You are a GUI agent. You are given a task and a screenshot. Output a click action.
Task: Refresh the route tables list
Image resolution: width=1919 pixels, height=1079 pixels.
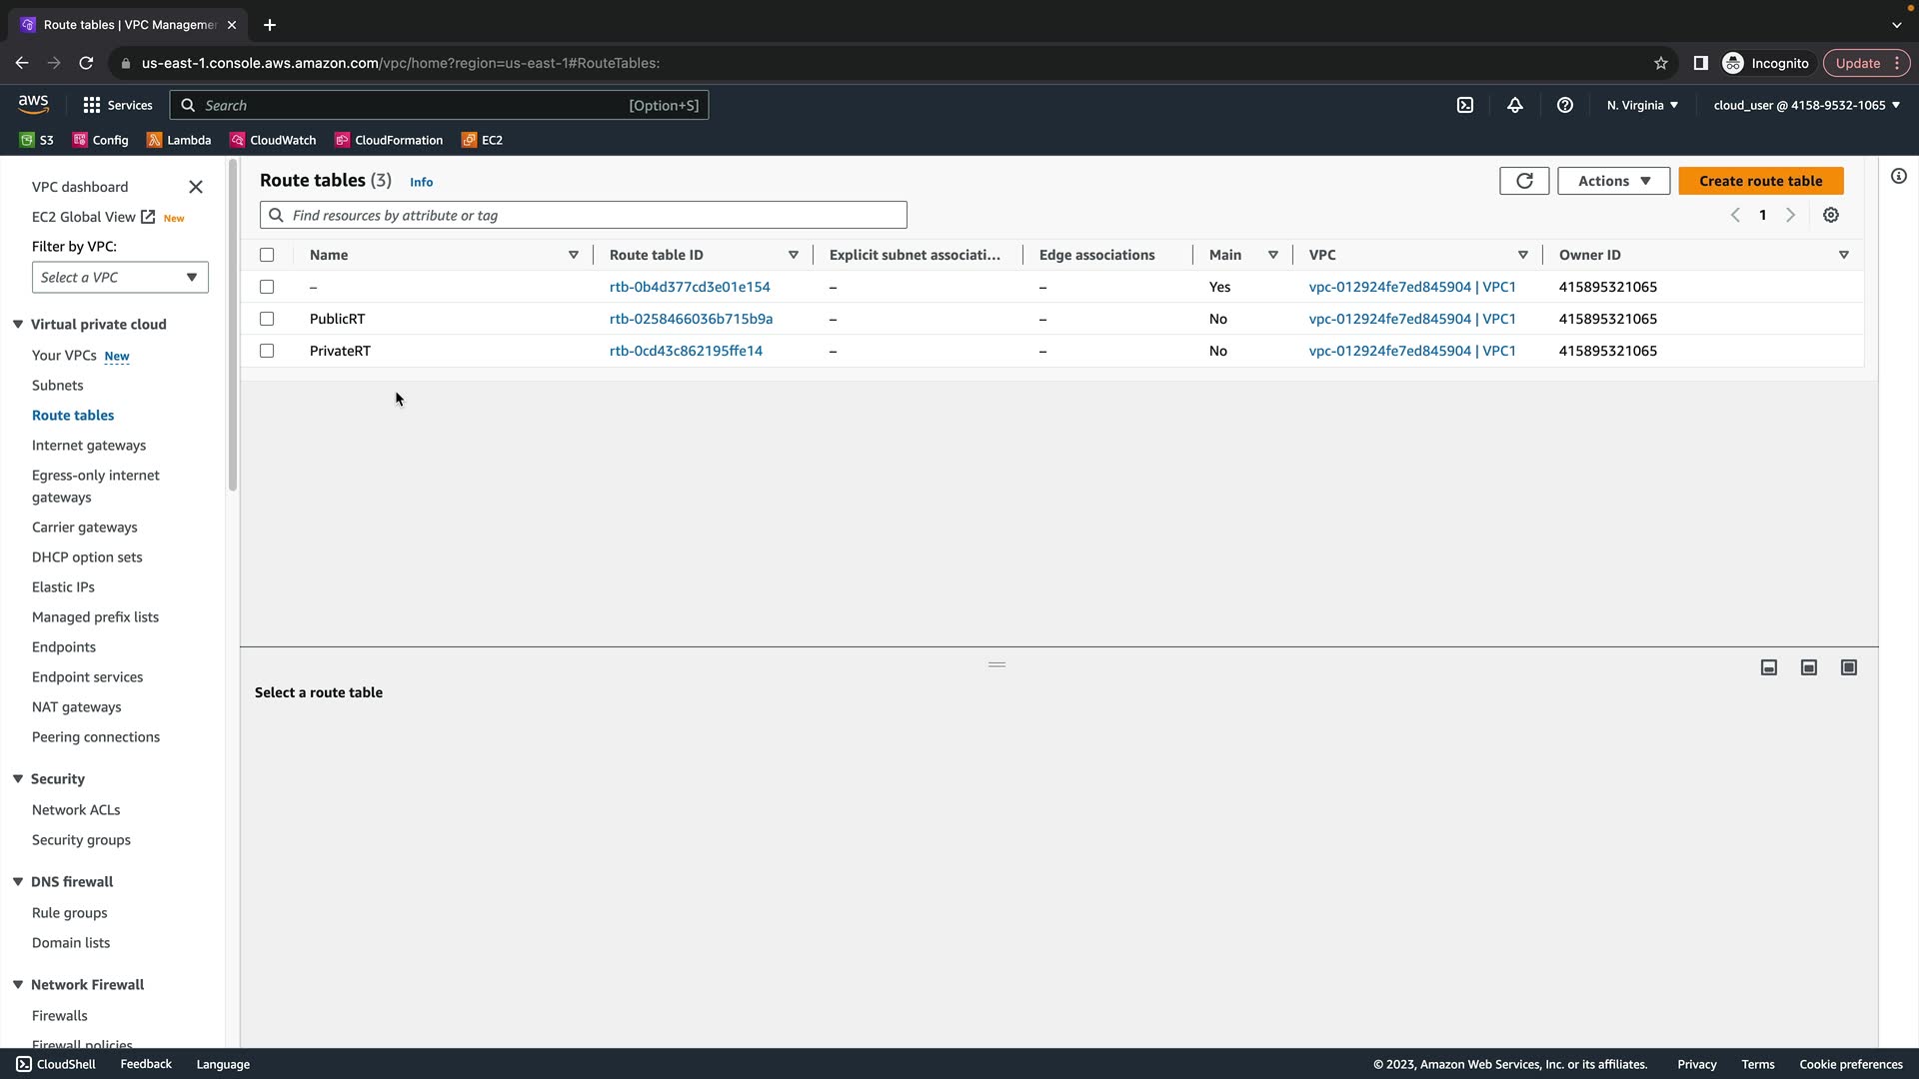pos(1524,181)
